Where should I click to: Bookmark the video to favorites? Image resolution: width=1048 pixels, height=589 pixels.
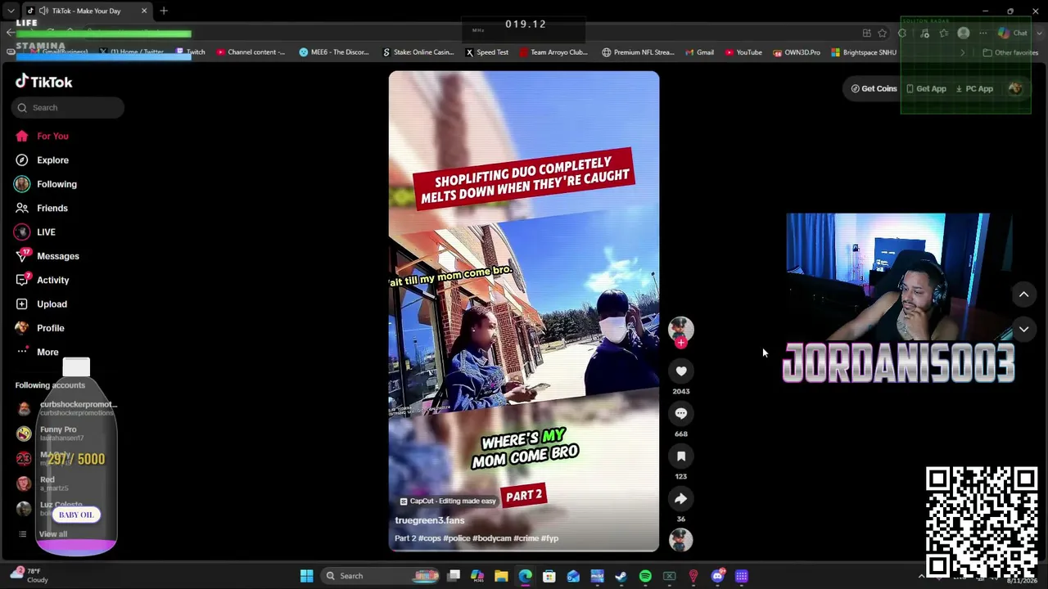681,456
